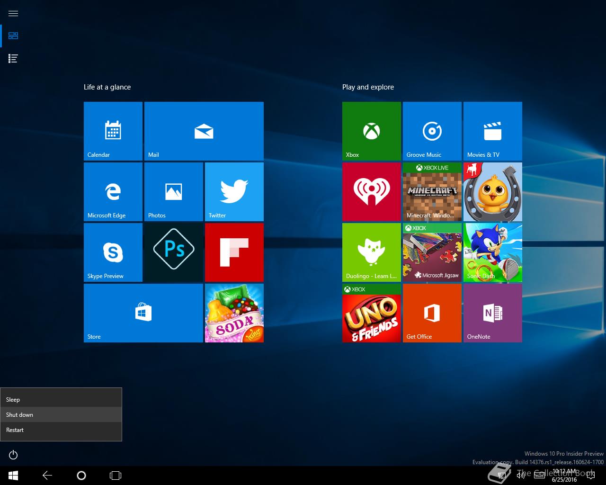Launch Minecraft Windows 10 tile
Screen dimensions: 606x485
click(432, 192)
